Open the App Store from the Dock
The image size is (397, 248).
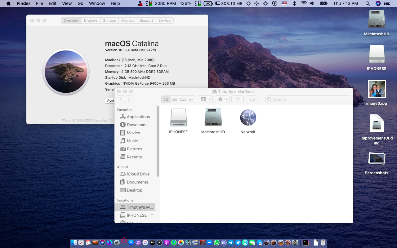coord(131,242)
